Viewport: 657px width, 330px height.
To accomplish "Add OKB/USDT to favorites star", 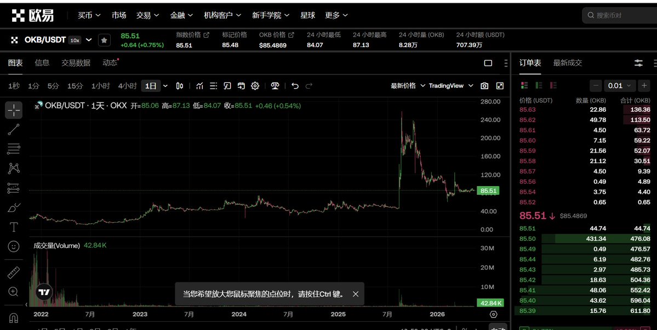I will (104, 40).
